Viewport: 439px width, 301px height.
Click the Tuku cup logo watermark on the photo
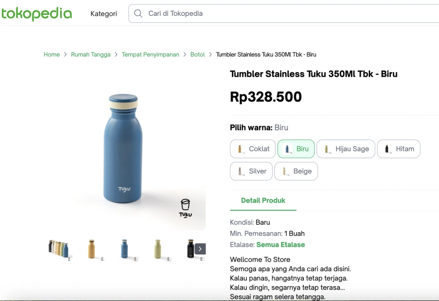[x=185, y=208]
